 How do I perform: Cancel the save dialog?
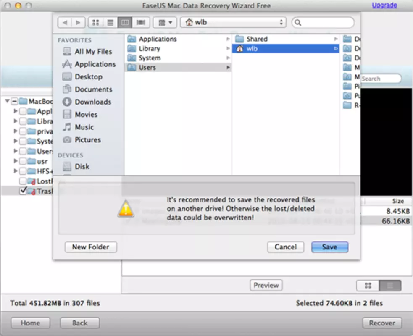point(286,247)
